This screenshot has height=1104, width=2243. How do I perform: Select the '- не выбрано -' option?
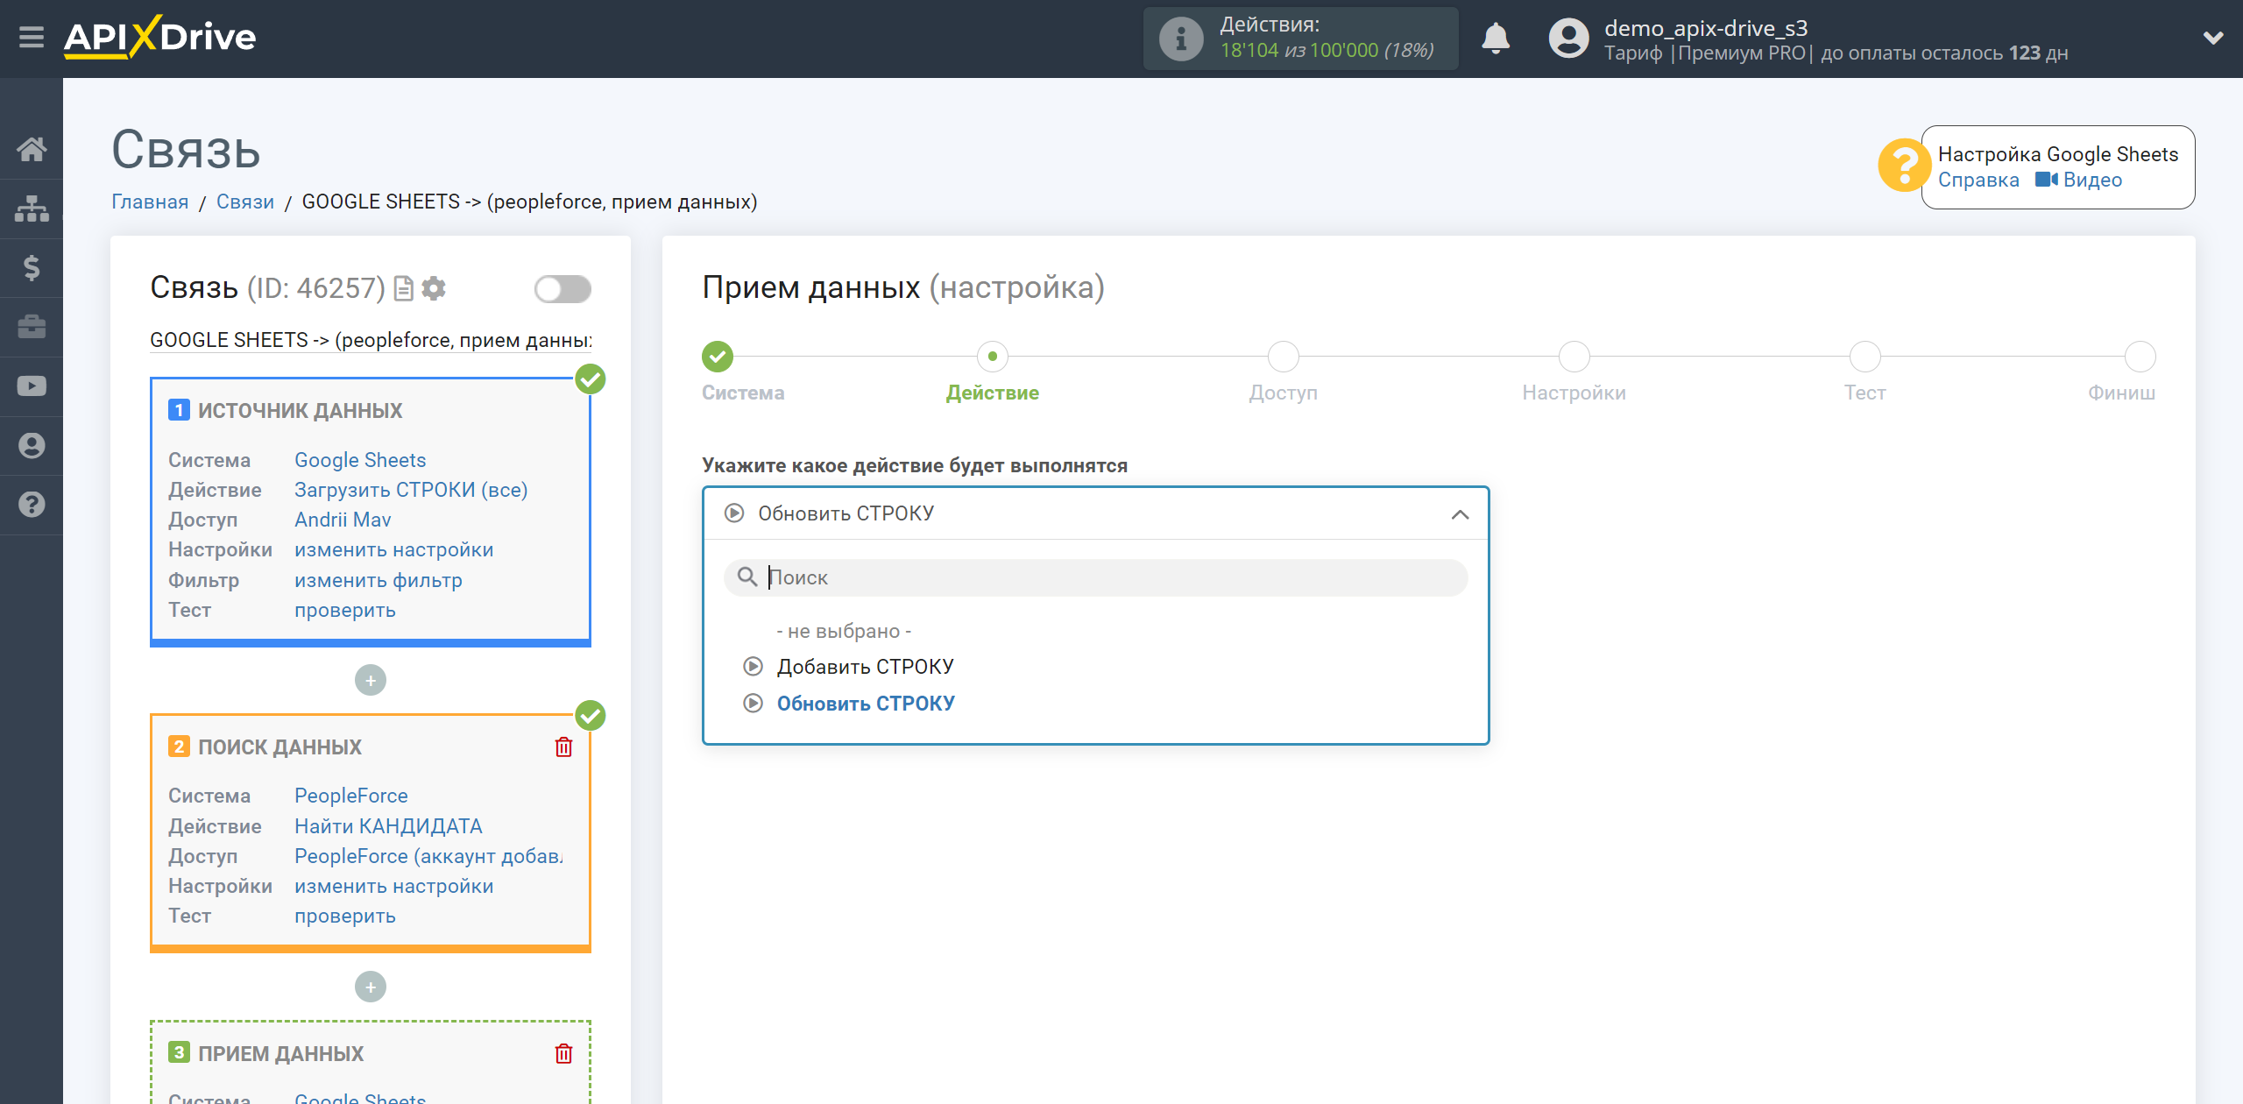(x=843, y=631)
